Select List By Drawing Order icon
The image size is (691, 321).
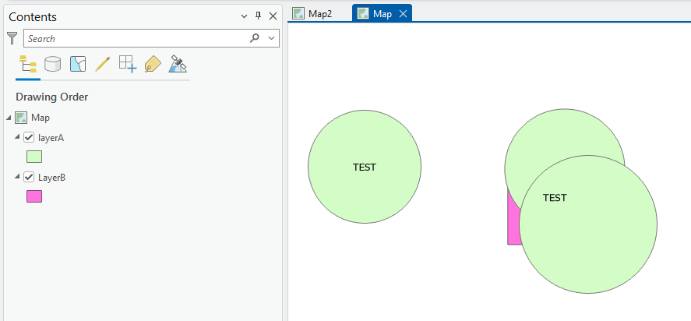coord(27,65)
